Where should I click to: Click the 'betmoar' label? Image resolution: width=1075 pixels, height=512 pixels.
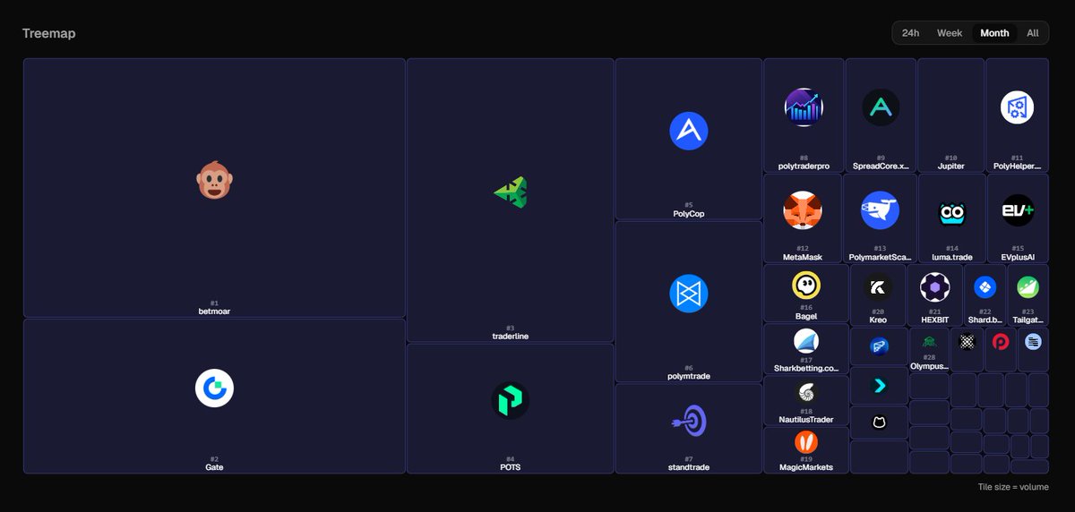point(214,311)
